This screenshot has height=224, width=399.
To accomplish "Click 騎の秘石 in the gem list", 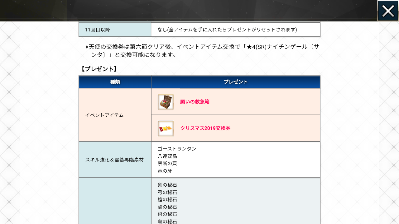I will (x=167, y=207).
